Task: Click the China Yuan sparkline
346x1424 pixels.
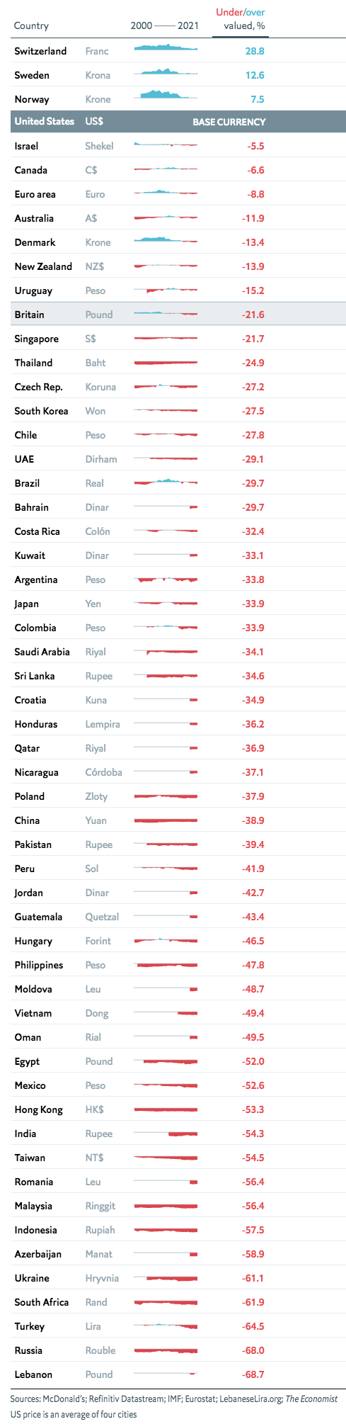Action: 166,820
